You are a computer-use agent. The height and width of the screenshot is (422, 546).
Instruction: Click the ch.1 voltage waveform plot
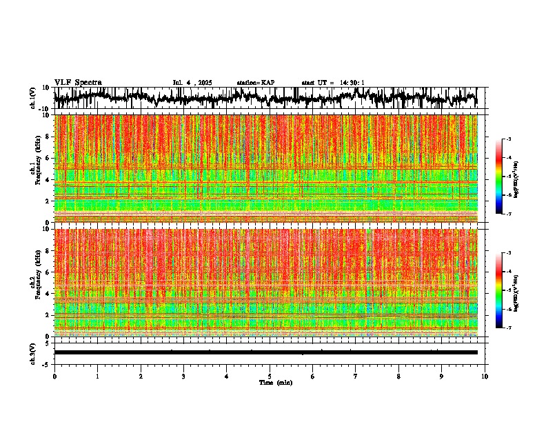pyautogui.click(x=269, y=98)
